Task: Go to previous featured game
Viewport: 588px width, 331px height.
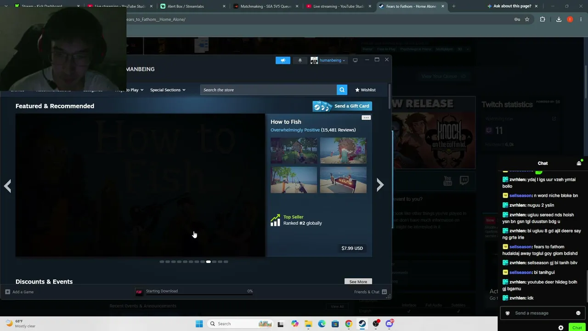Action: 8,185
